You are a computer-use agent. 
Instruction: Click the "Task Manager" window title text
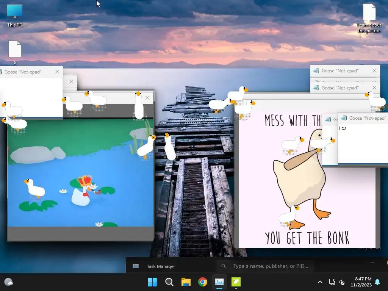pos(161,266)
